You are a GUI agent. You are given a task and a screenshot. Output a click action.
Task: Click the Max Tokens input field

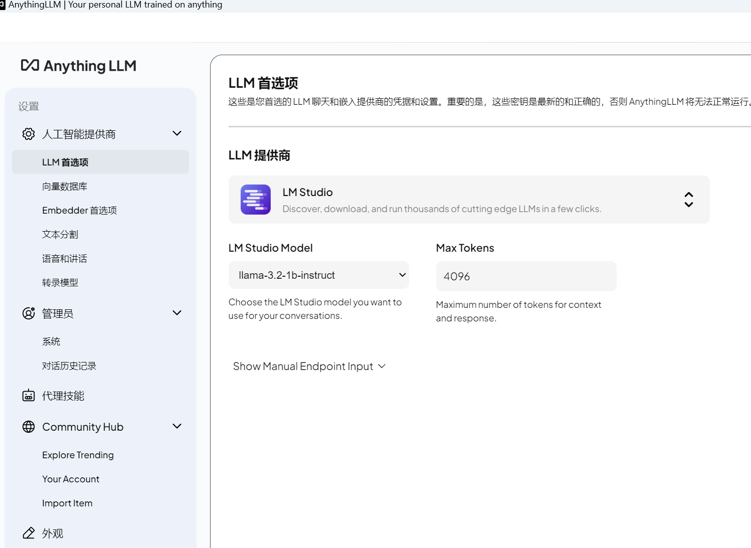click(526, 276)
